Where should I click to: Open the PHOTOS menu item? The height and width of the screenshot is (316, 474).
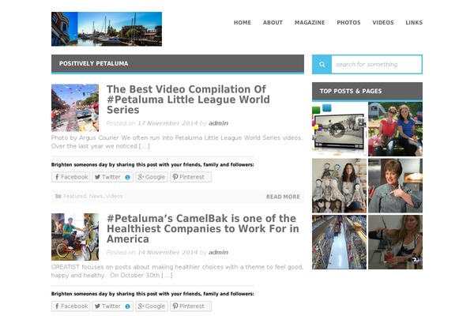coord(348,23)
